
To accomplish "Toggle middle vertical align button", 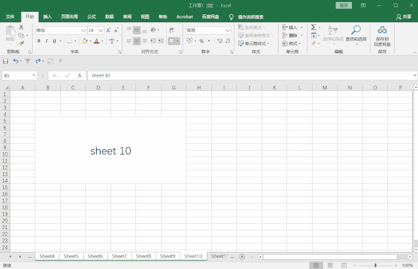I will click(x=137, y=30).
